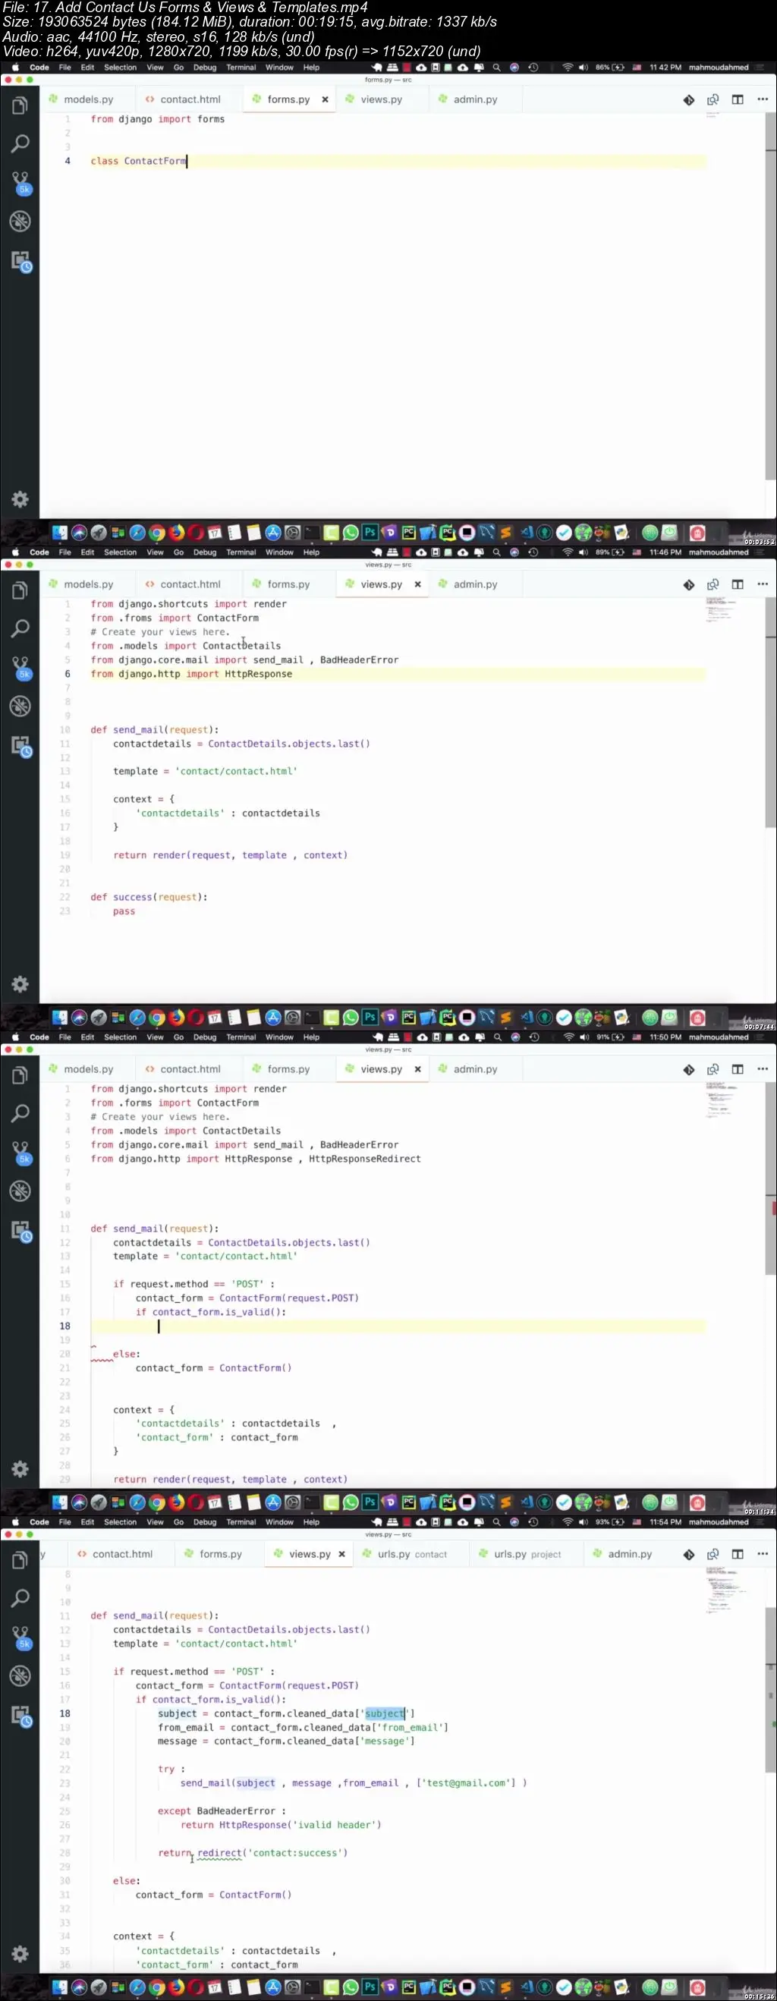This screenshot has width=777, height=2001.
Task: Click Manage gear icon in the 11:50 PM frame
Action: [20, 1469]
